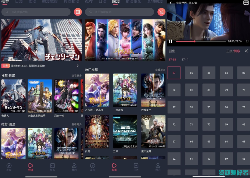The image size is (250, 178).
Task: Enter fullscreen mode on the video player
Action: click(247, 41)
